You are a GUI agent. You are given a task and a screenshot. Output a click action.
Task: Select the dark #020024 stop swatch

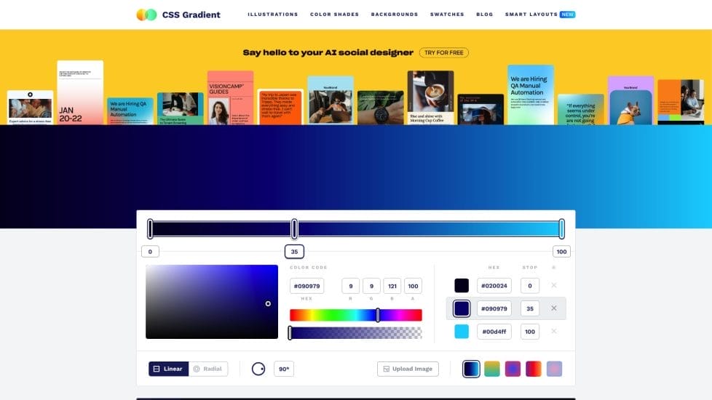462,286
